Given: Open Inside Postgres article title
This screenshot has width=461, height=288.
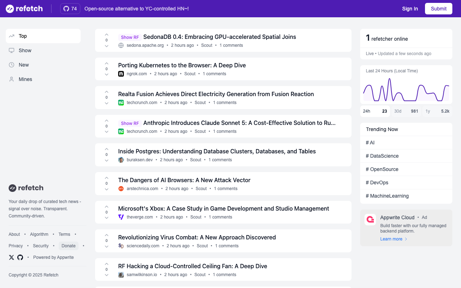Looking at the screenshot, I should pyautogui.click(x=217, y=151).
